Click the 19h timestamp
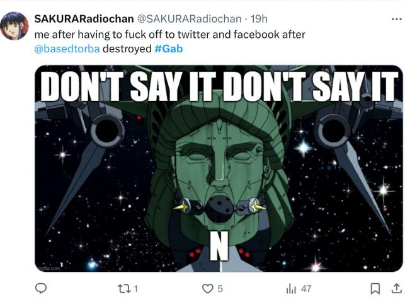The width and height of the screenshot is (405, 304). pos(259,19)
